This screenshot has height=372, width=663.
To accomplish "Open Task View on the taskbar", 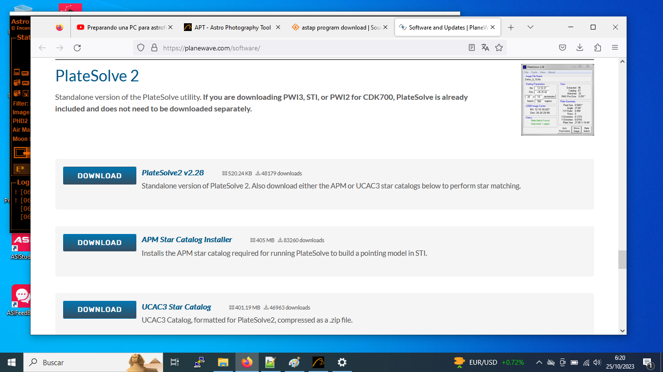I will (x=175, y=362).
